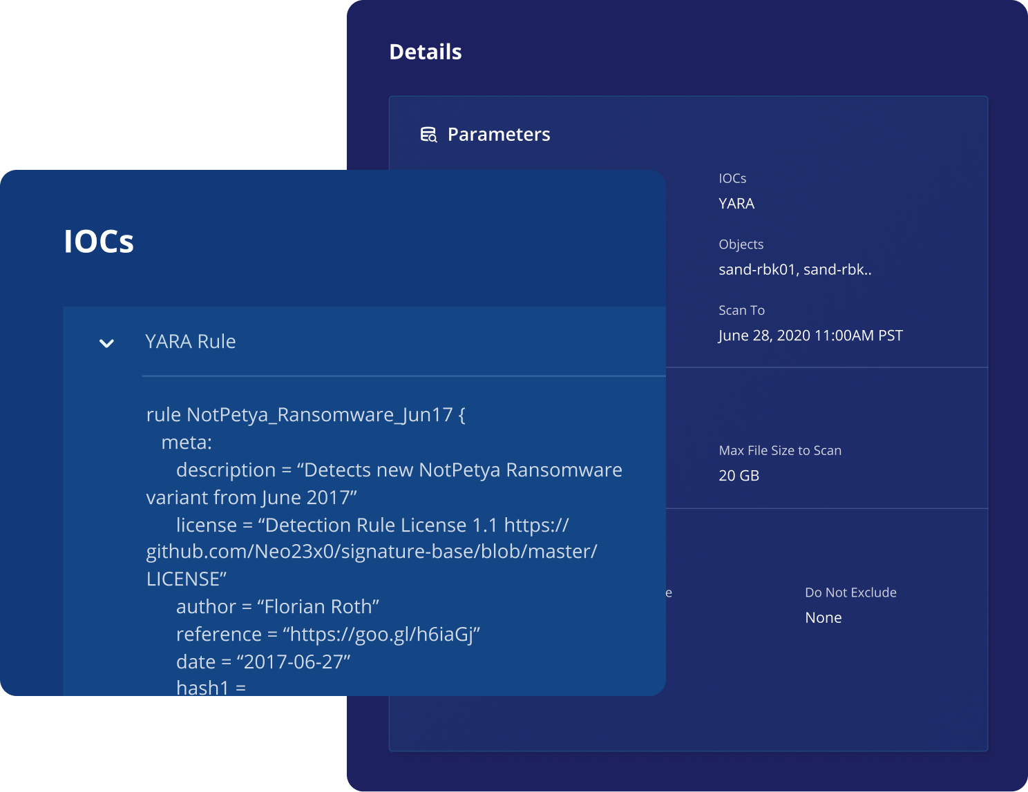Click the Parameters search-database icon
Viewport: 1028px width, 792px height.
point(428,135)
